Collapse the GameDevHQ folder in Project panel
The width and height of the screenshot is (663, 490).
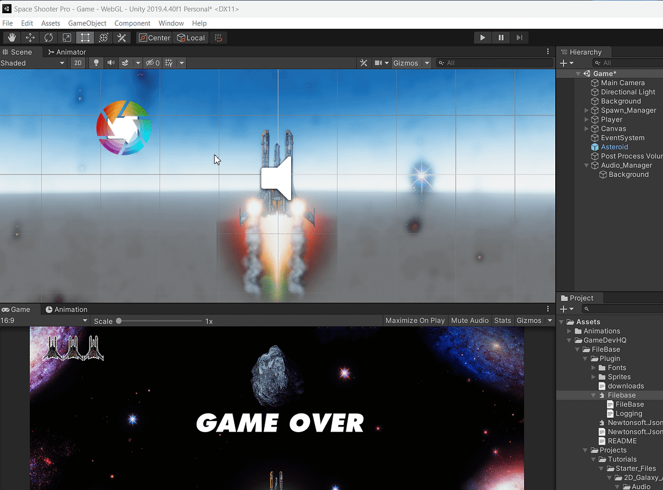[x=569, y=340]
